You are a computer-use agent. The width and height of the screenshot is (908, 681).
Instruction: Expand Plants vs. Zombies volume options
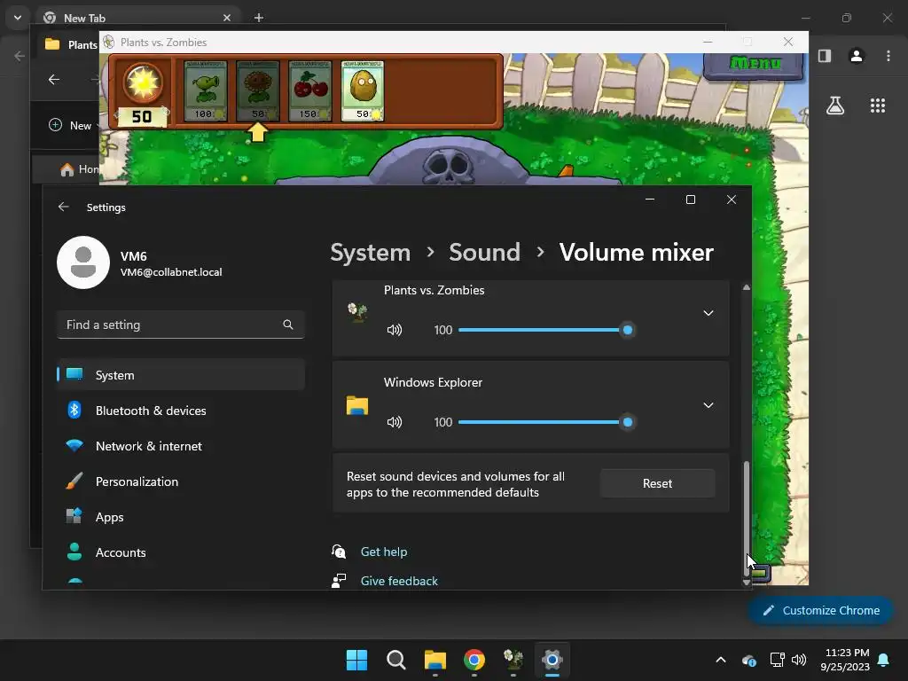pos(708,313)
